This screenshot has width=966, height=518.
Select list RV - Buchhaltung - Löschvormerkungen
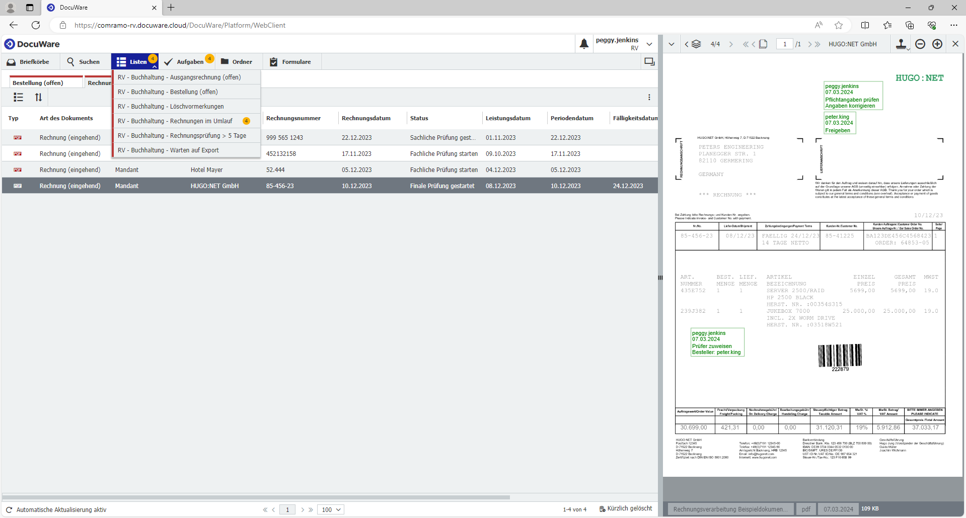pos(186,106)
